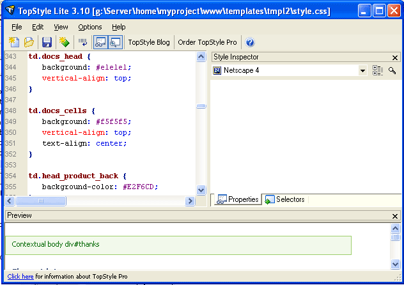Switch to the Selectors tab
Viewport: 404px width, 285px height.
(x=284, y=199)
